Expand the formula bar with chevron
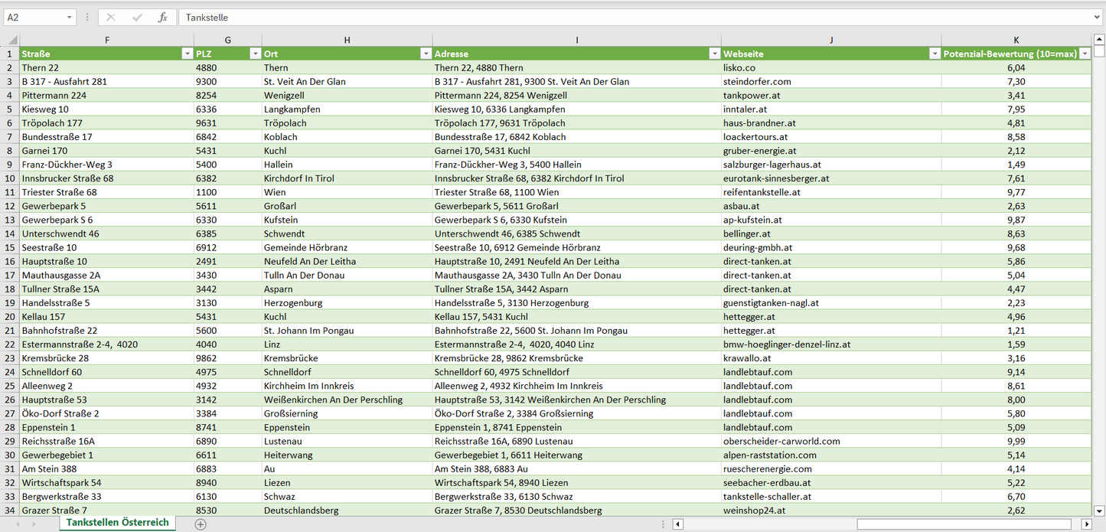This screenshot has height=532, width=1106. coord(1098,18)
